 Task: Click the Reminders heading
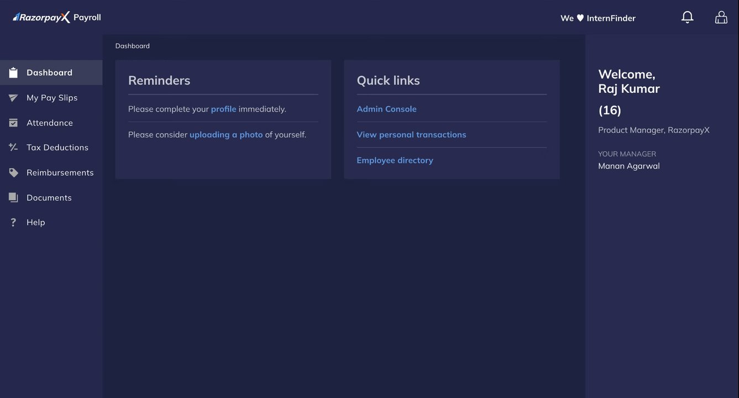pyautogui.click(x=159, y=80)
